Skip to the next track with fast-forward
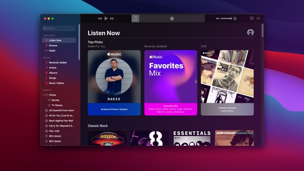 pyautogui.click(x=112, y=18)
